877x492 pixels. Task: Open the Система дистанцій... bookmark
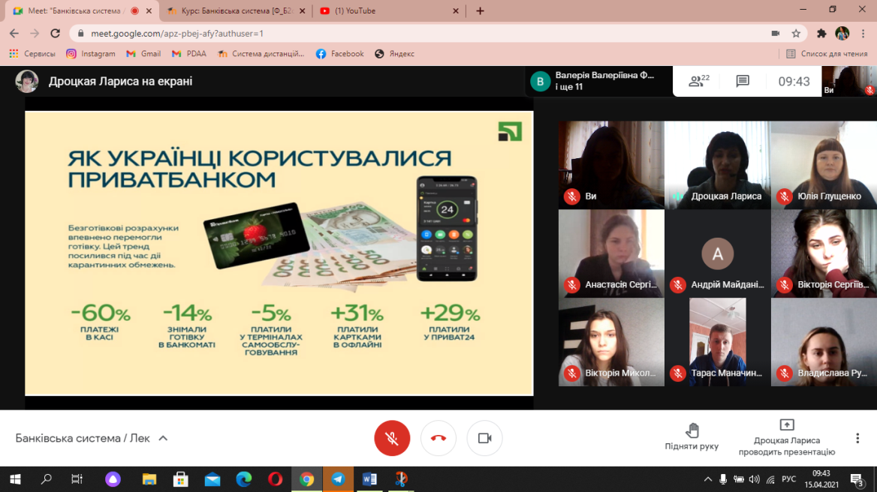point(261,53)
